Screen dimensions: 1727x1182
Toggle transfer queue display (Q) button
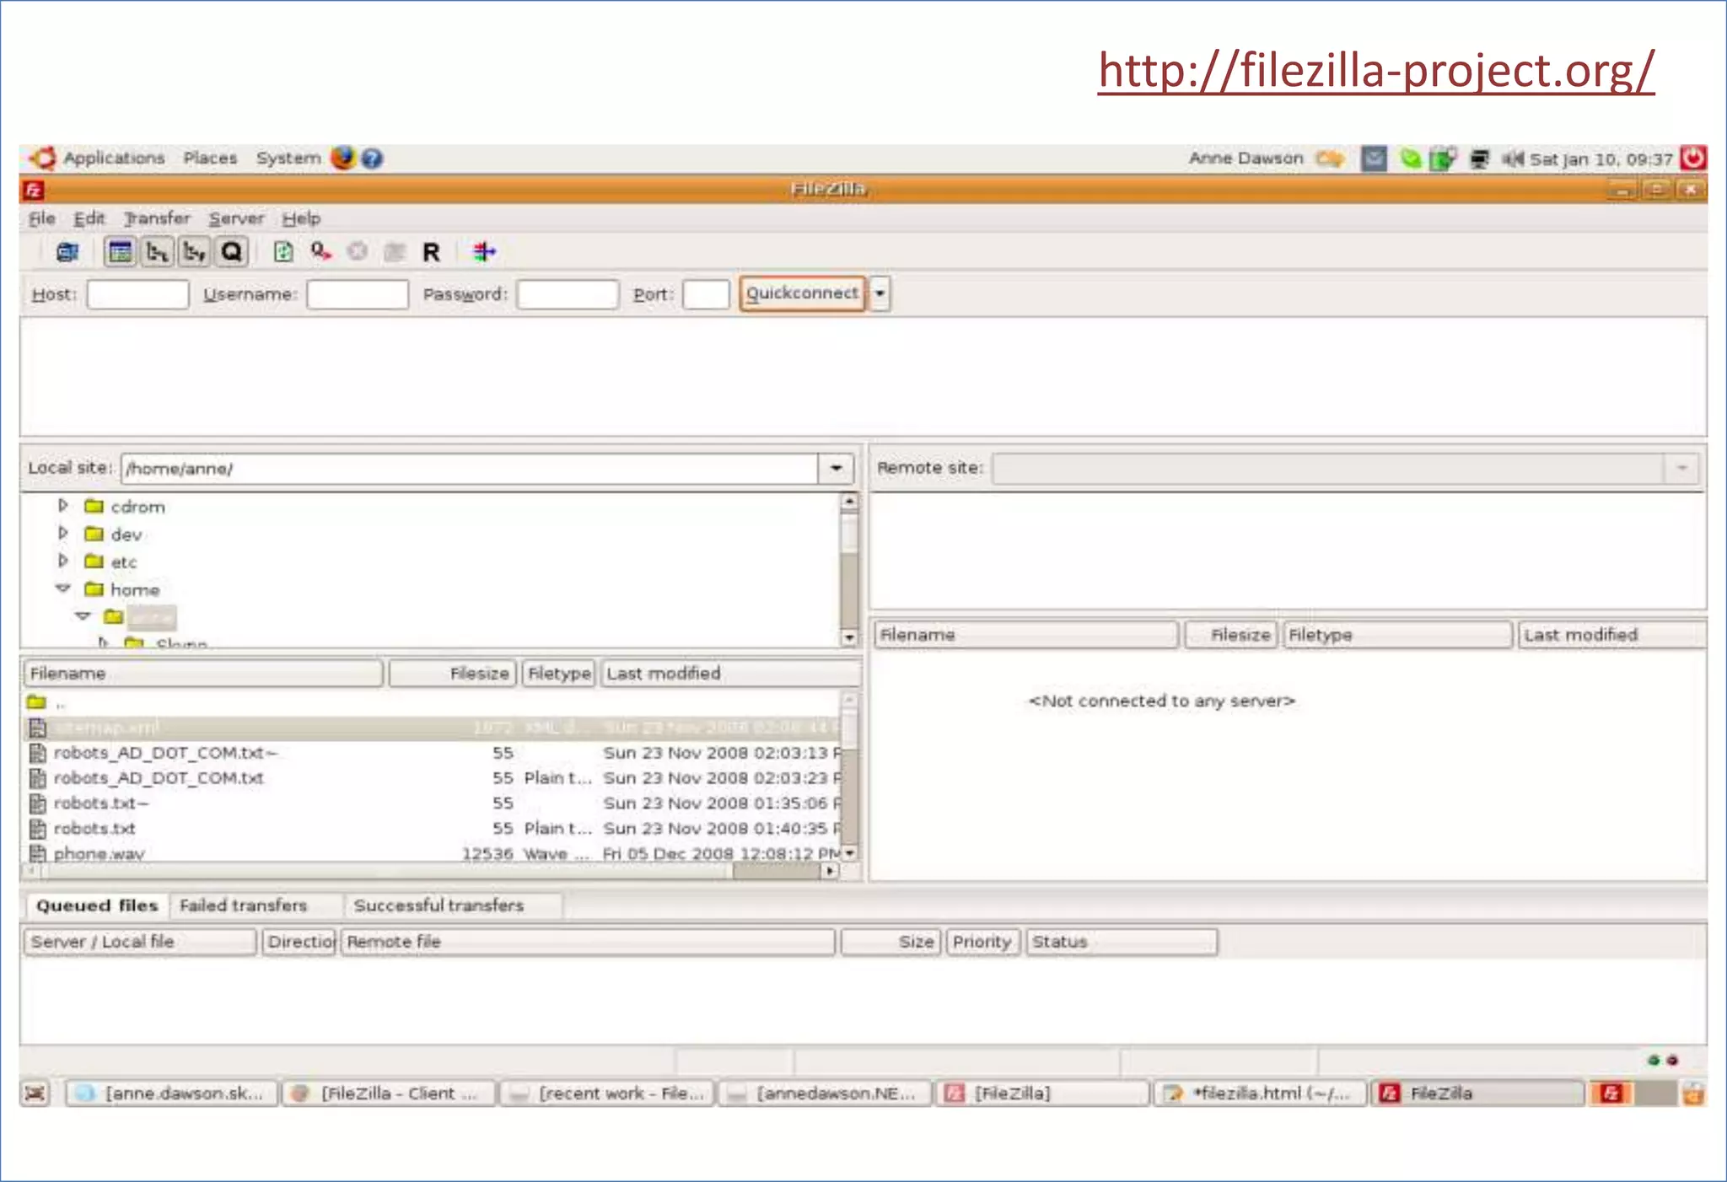point(232,252)
